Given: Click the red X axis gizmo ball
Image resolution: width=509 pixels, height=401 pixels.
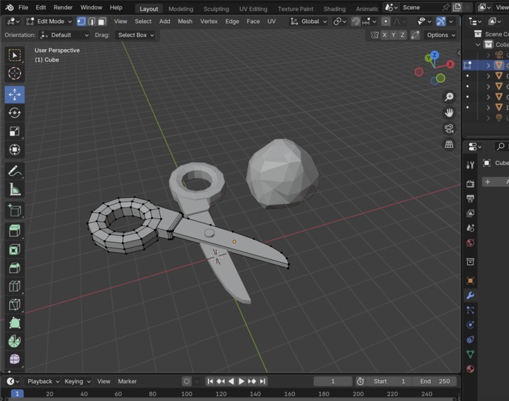Looking at the screenshot, I should (x=450, y=64).
